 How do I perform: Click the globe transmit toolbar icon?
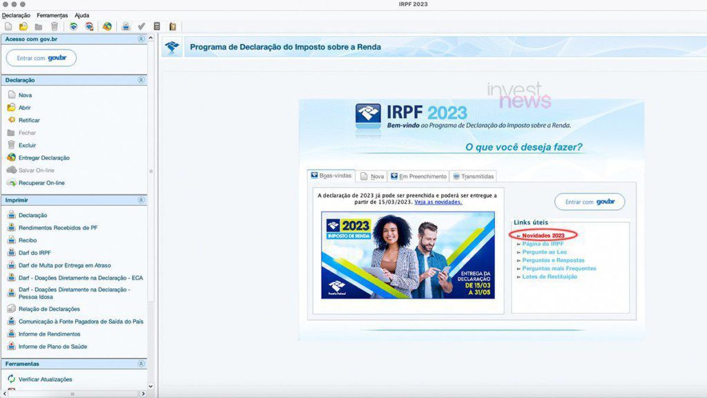point(107,27)
